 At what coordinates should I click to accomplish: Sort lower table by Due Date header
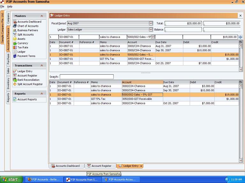click(176, 82)
